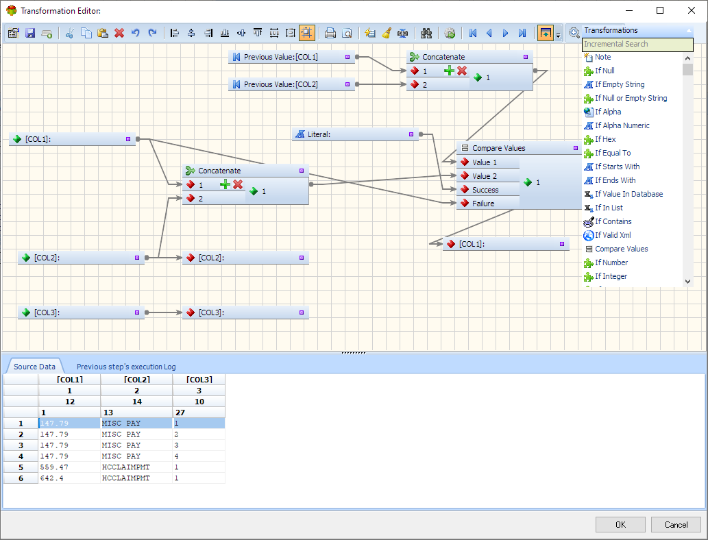The image size is (708, 540).
Task: Click the purple square on source [COL1] node
Action: click(128, 139)
